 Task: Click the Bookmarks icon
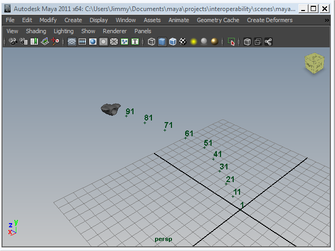pyautogui.click(x=34, y=42)
